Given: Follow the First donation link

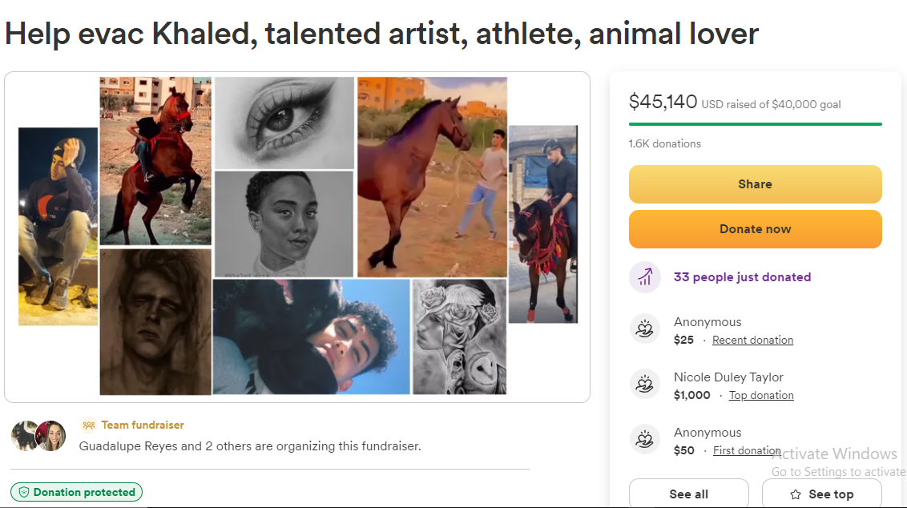Looking at the screenshot, I should [x=747, y=451].
